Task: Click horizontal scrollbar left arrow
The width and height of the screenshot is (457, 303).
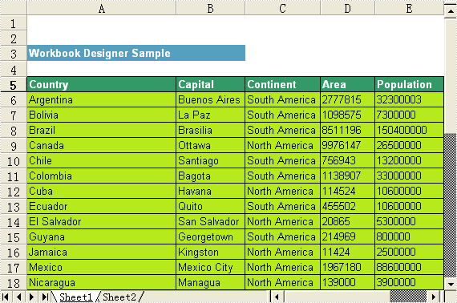Action: (277, 297)
